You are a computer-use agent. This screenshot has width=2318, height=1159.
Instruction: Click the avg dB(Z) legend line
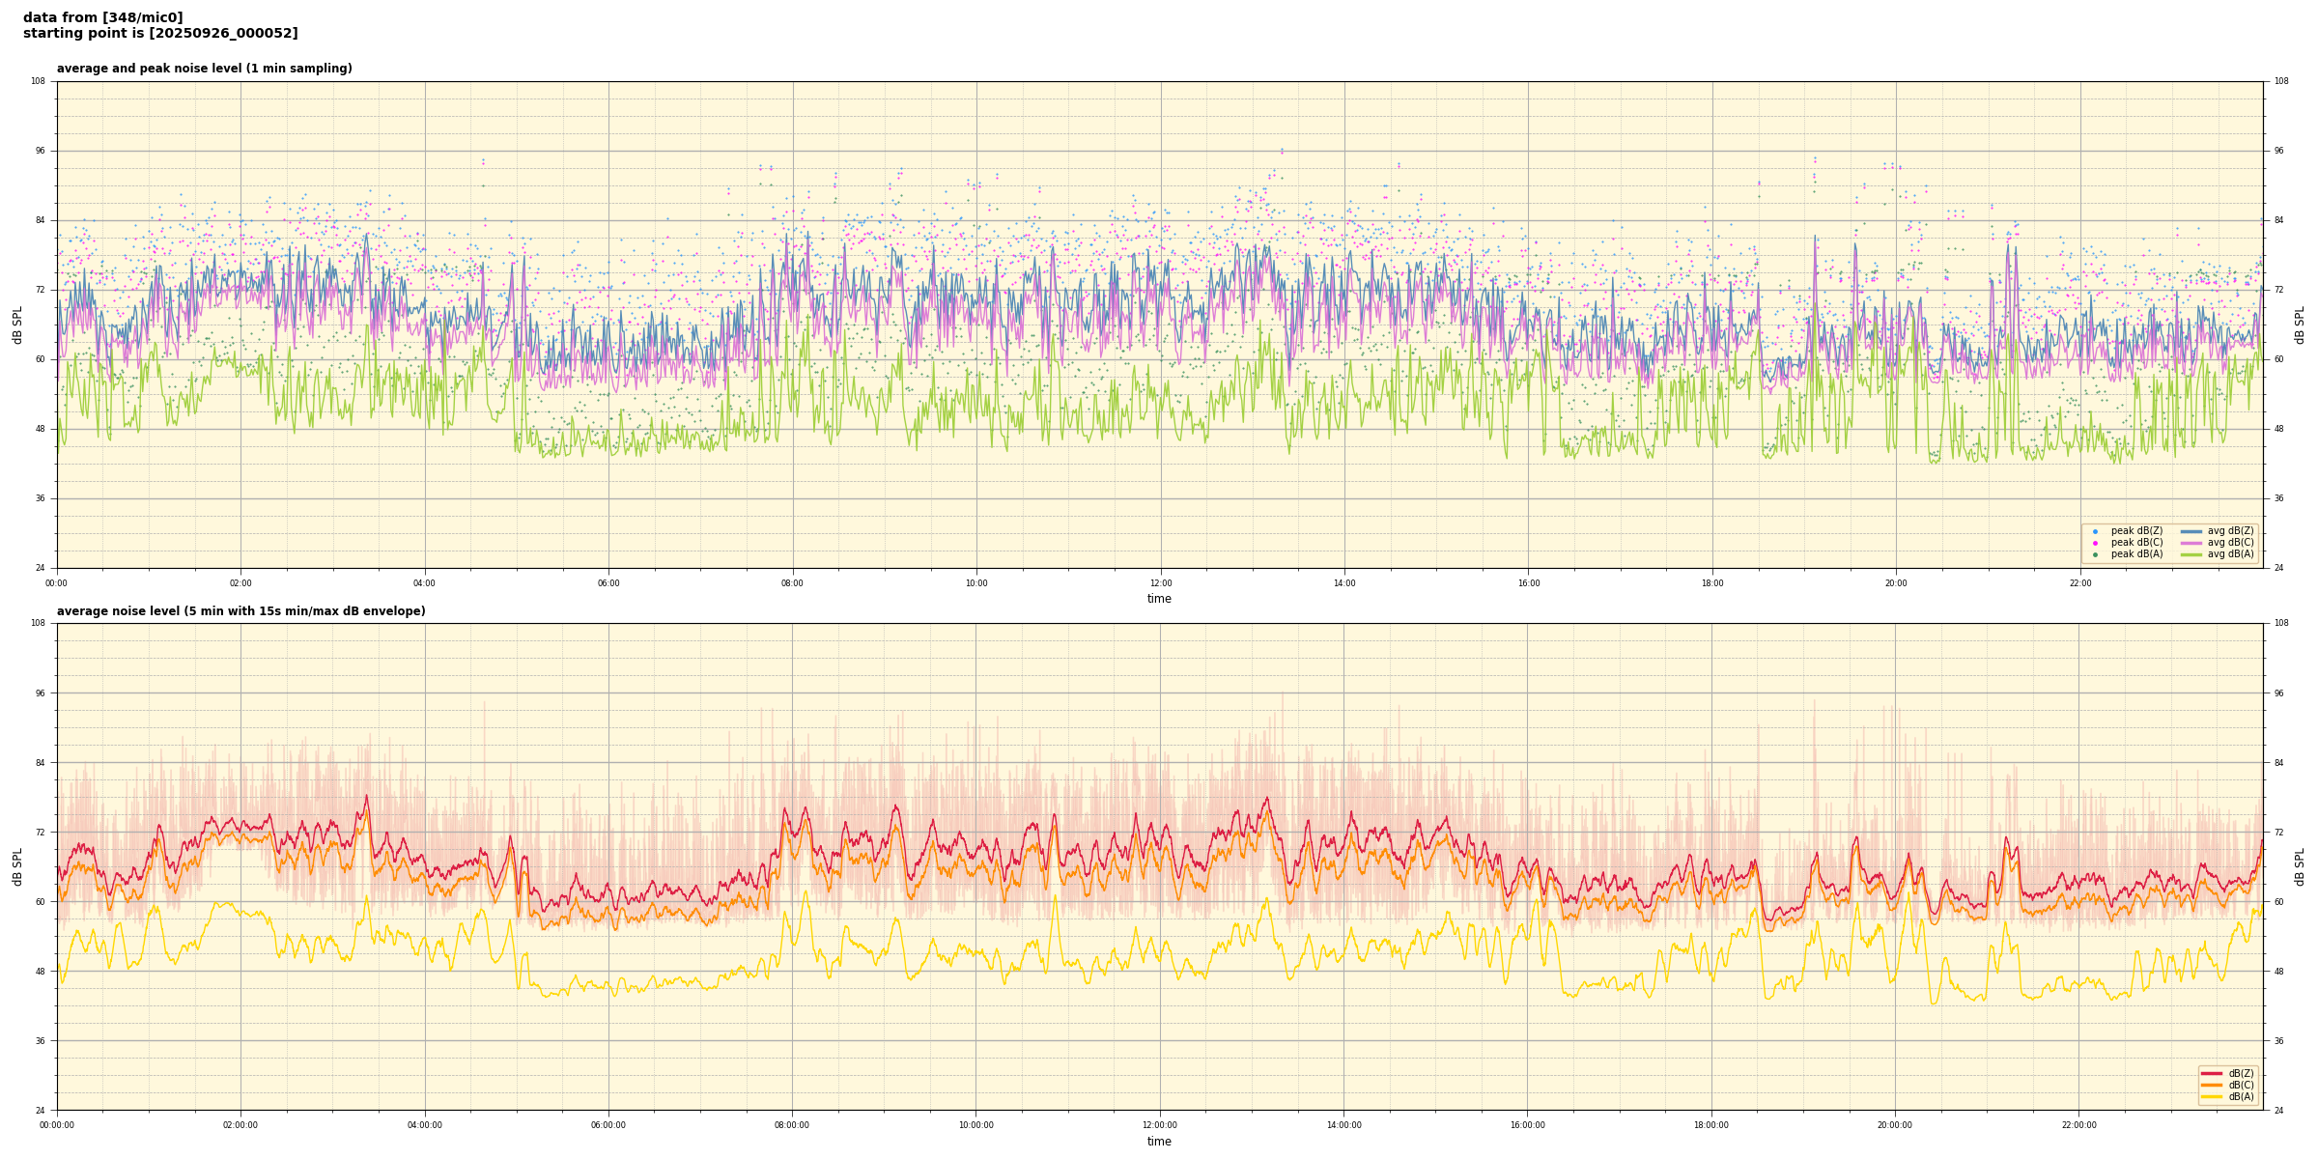click(x=2191, y=531)
